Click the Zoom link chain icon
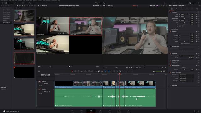The height and width of the screenshot is (113, 201). click(x=187, y=14)
